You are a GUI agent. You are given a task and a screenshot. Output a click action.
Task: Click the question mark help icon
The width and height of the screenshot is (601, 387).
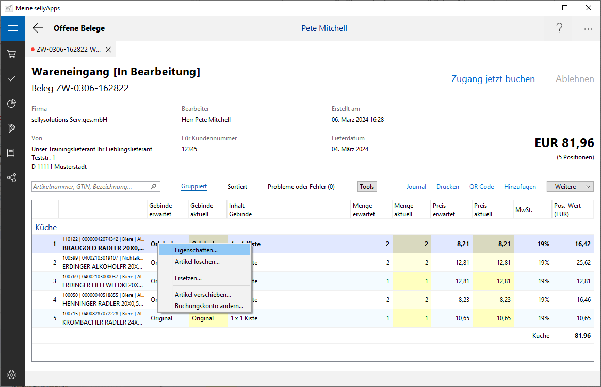(x=559, y=28)
